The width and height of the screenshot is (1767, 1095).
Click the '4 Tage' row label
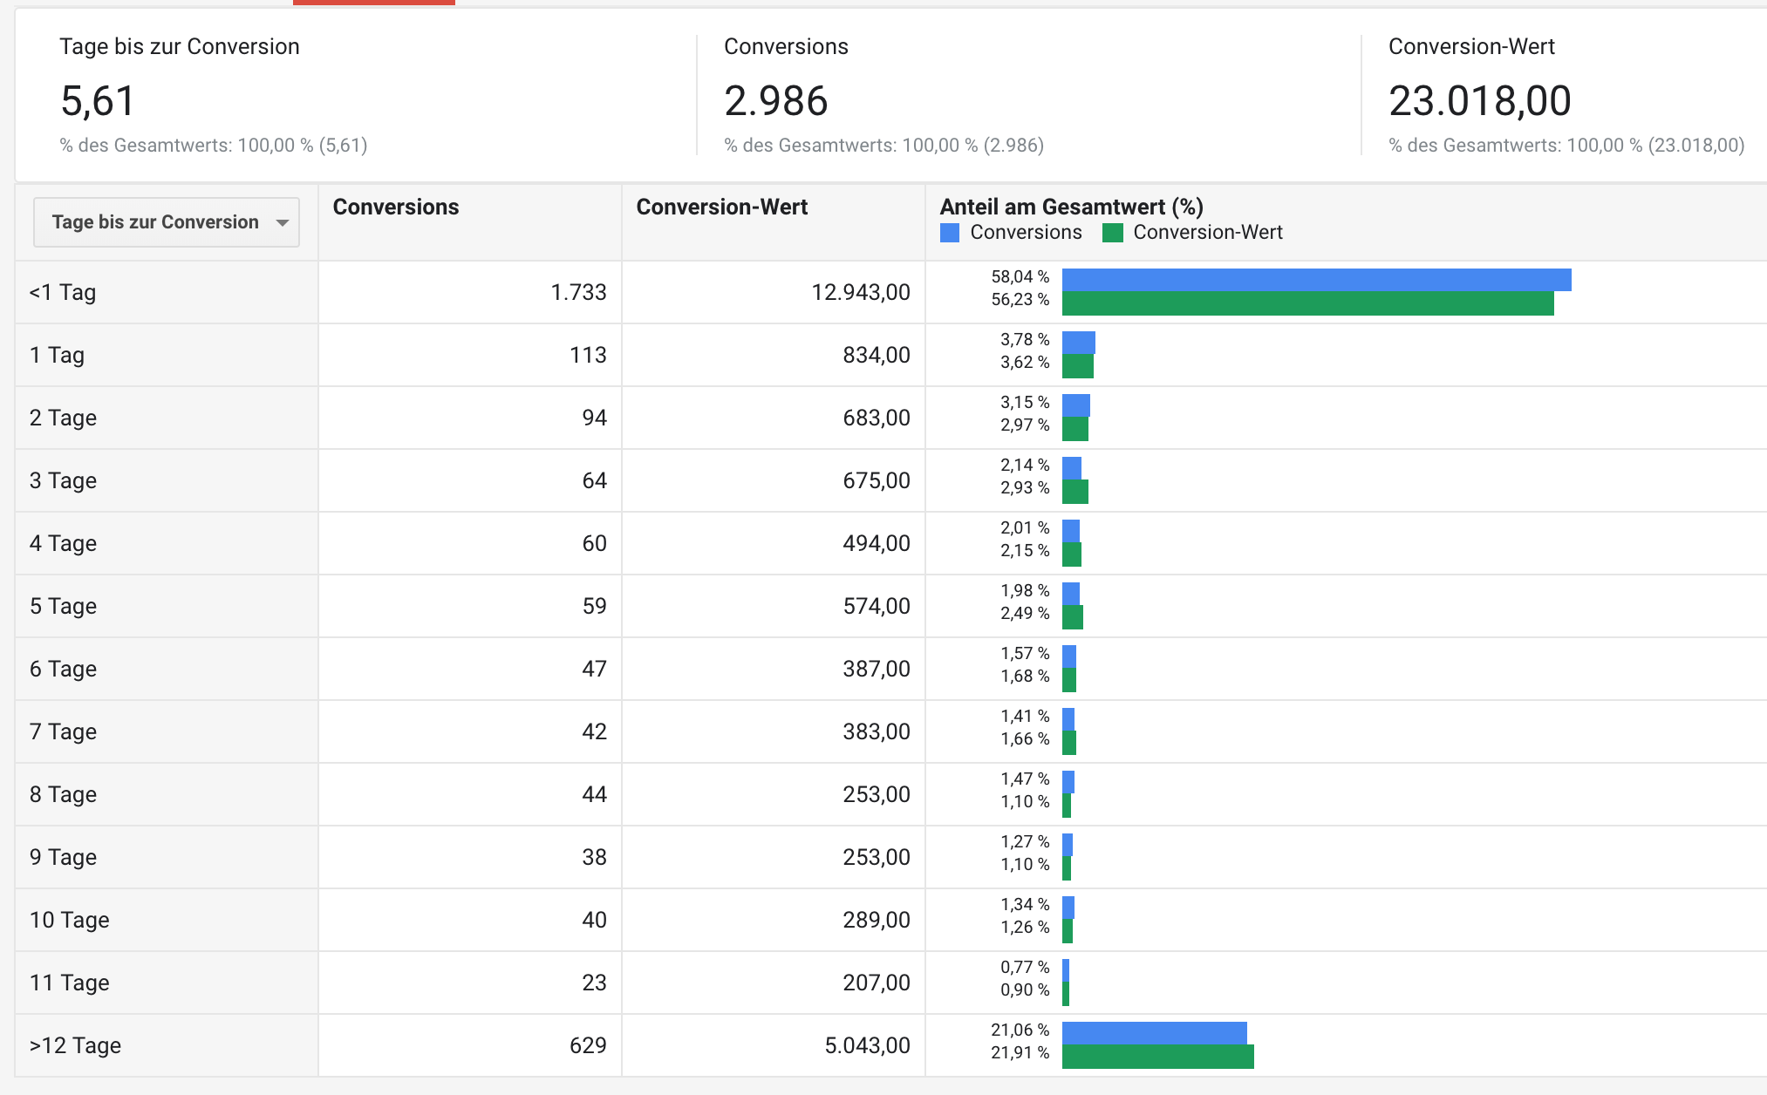[x=63, y=543]
